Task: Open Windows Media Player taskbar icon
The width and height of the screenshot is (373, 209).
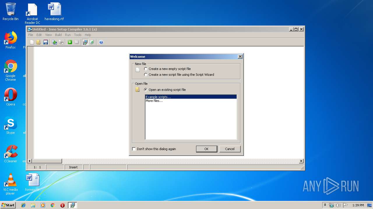Action: 43,205
